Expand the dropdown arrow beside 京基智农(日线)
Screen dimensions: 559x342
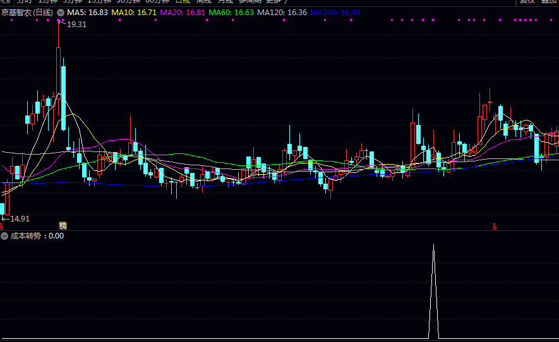pos(61,13)
